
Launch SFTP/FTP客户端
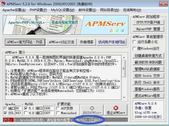[x=148, y=22]
